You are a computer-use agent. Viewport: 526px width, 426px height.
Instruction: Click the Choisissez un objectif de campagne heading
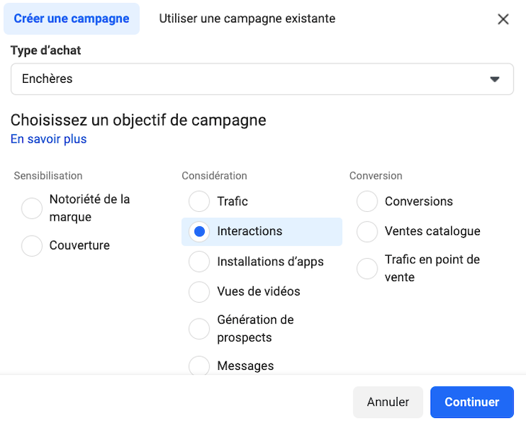(138, 120)
